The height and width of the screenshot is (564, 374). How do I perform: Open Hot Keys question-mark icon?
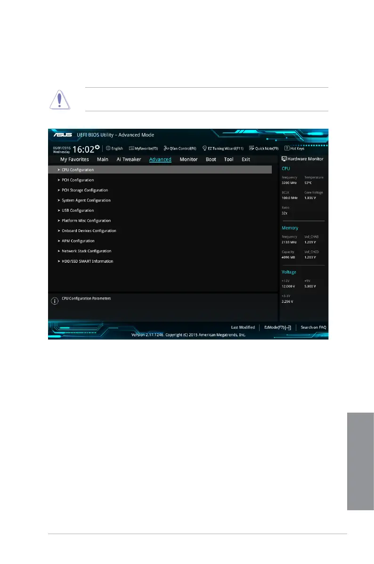[x=287, y=148]
